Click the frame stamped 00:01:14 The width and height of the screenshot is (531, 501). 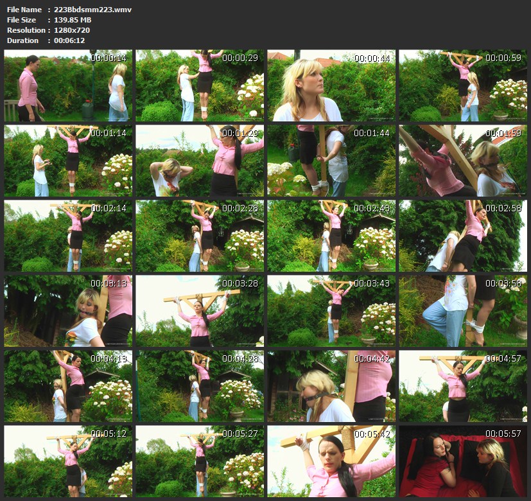point(68,161)
